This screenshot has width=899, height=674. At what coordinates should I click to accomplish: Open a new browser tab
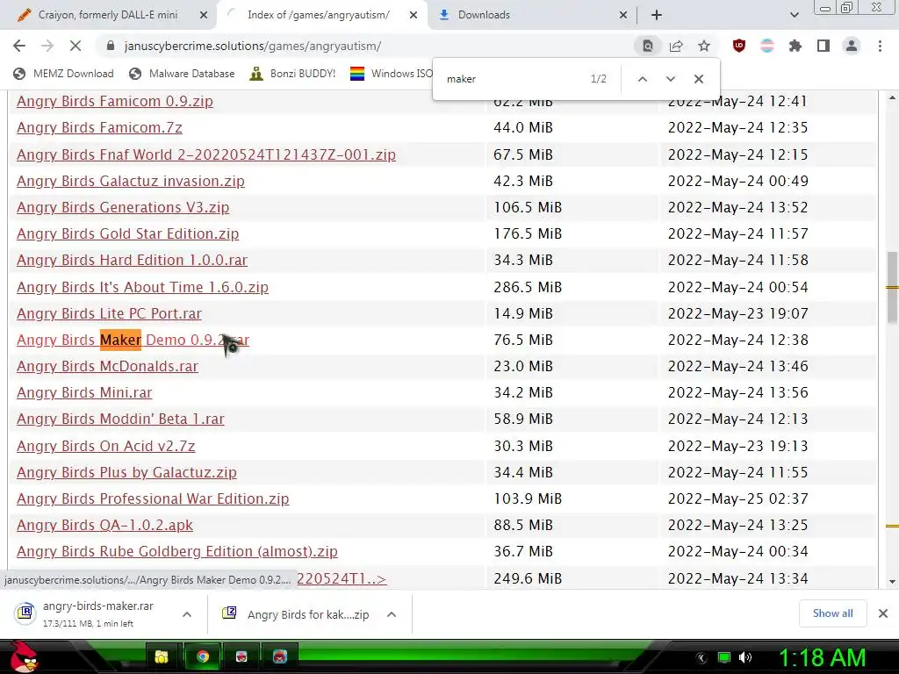657,15
